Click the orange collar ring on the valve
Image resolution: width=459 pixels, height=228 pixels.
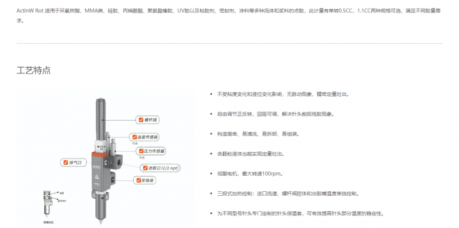coord(100,154)
